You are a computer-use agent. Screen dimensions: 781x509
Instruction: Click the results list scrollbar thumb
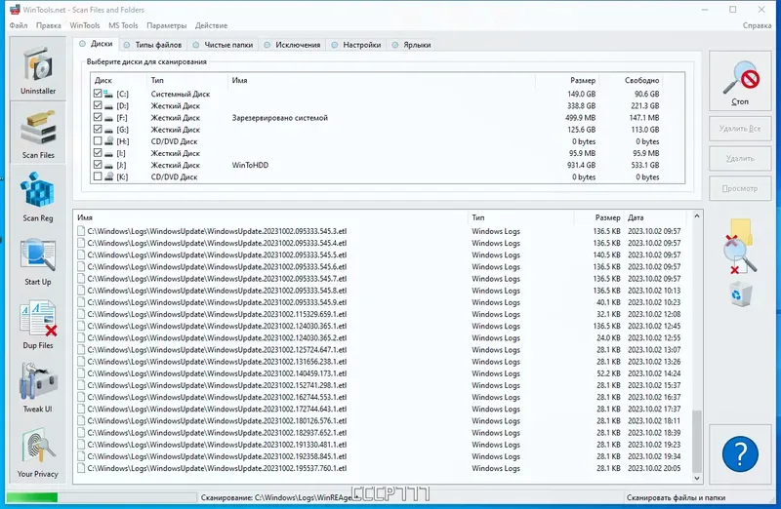[x=697, y=441]
